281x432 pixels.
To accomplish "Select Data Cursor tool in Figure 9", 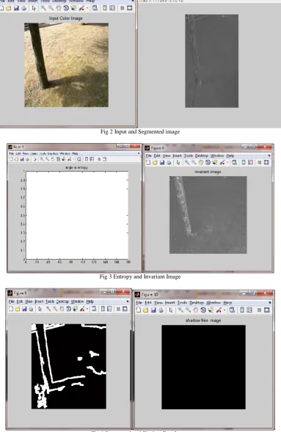I will [75, 309].
